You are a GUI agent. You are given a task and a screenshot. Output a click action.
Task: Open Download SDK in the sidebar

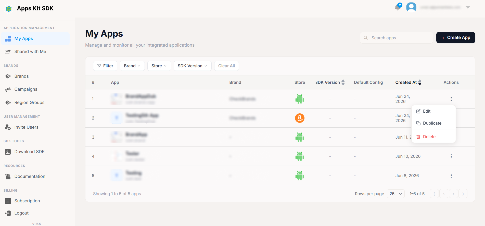click(x=35, y=152)
